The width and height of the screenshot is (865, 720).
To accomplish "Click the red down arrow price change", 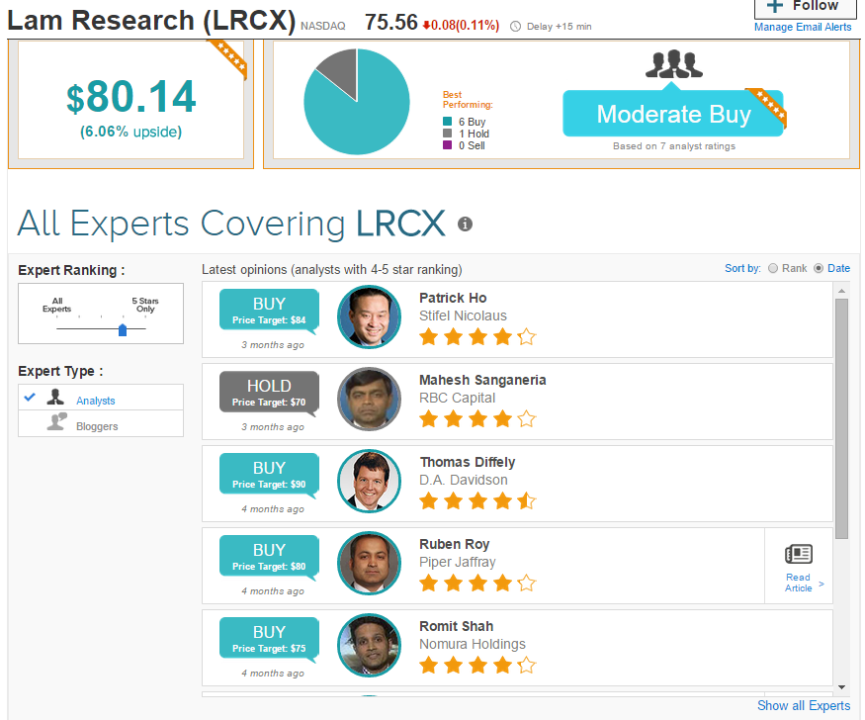I will [x=426, y=26].
